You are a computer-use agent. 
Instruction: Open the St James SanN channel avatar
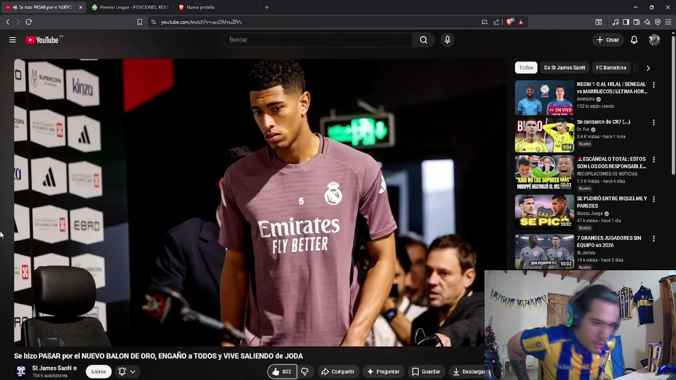click(x=21, y=372)
